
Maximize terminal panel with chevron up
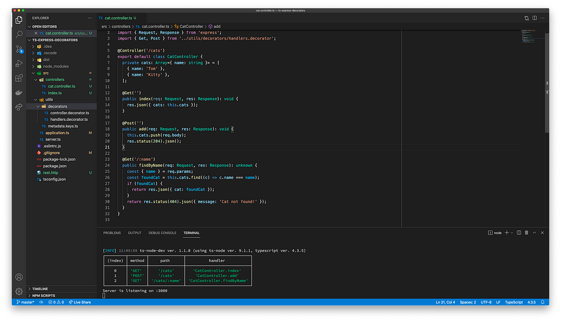click(x=534, y=233)
